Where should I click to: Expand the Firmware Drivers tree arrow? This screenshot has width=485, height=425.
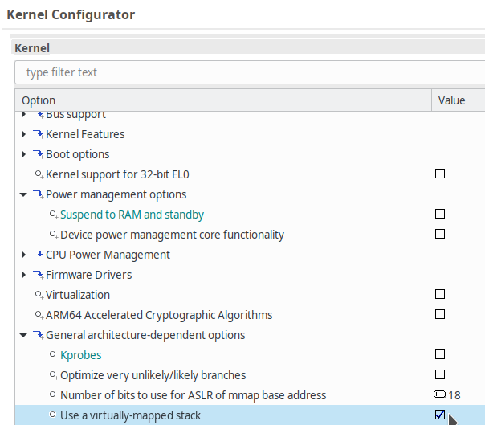[24, 275]
